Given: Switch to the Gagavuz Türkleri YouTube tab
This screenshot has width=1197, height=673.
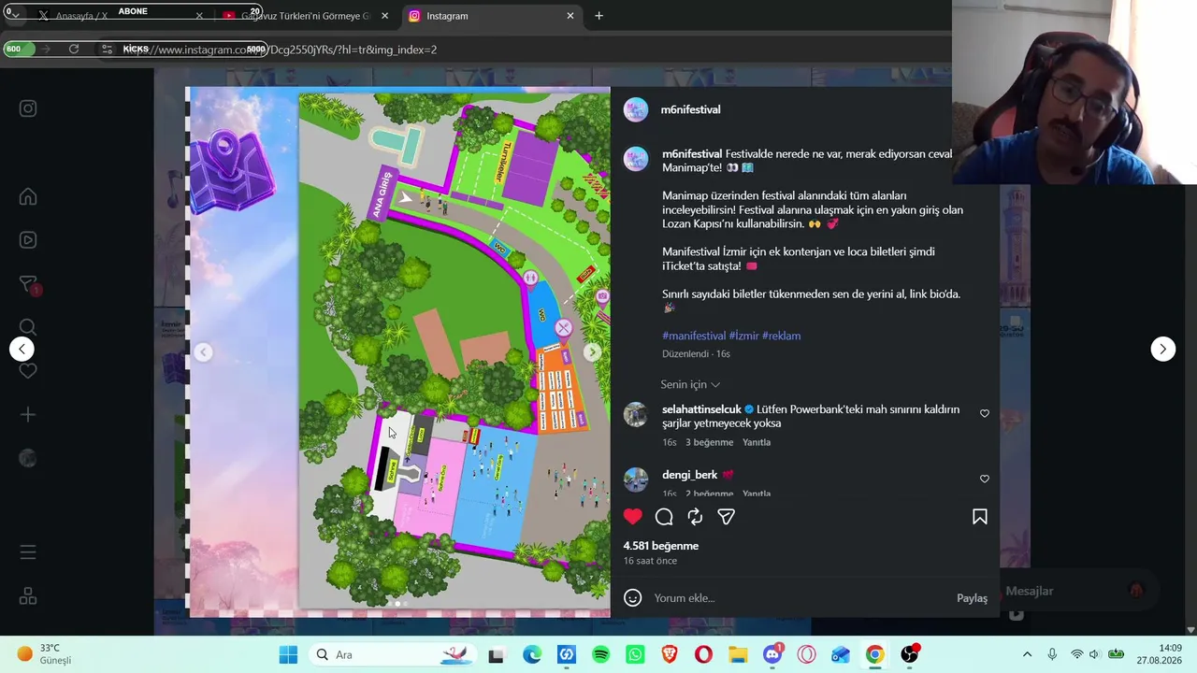Looking at the screenshot, I should point(306,16).
